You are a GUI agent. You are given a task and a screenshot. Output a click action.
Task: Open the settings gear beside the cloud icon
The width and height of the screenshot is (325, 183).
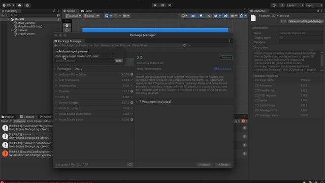(27, 5)
